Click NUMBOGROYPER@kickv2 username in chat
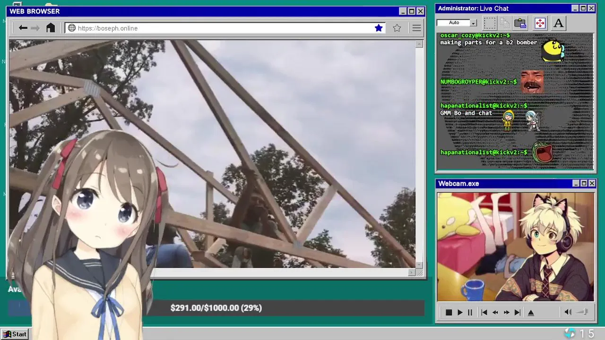 click(478, 82)
